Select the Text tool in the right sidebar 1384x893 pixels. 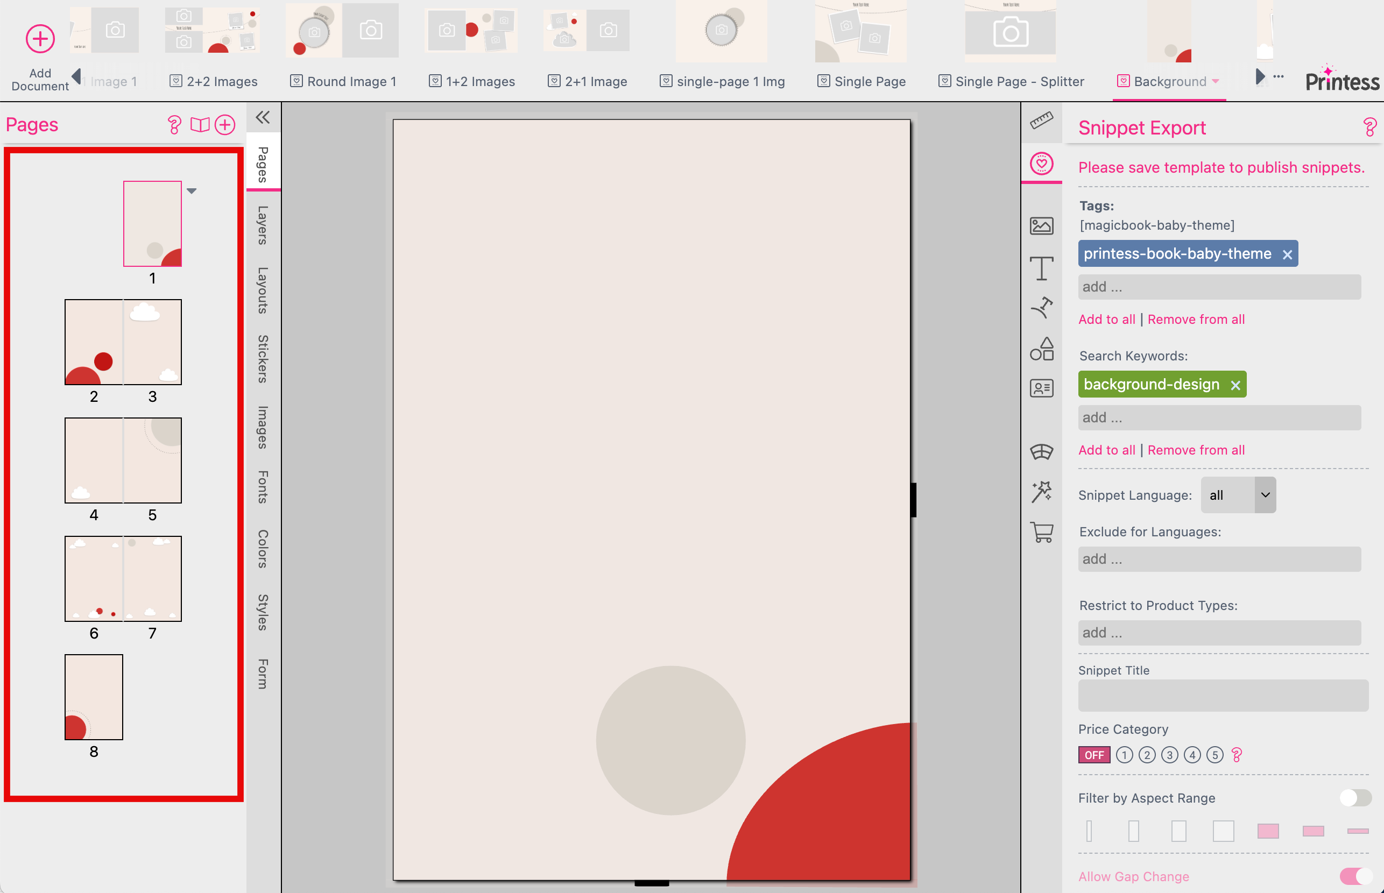(x=1041, y=268)
